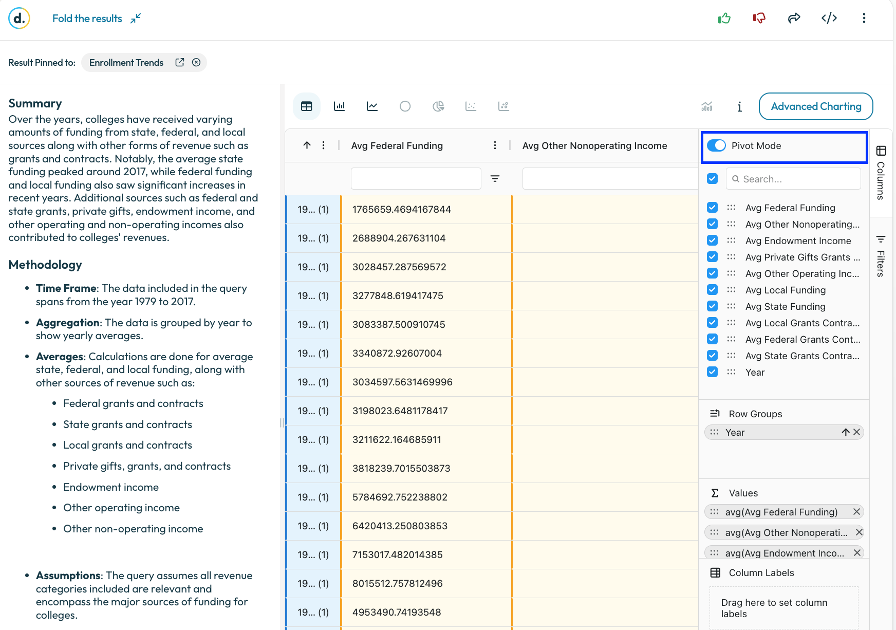Toggle Pivot Mode switch

[x=717, y=145]
